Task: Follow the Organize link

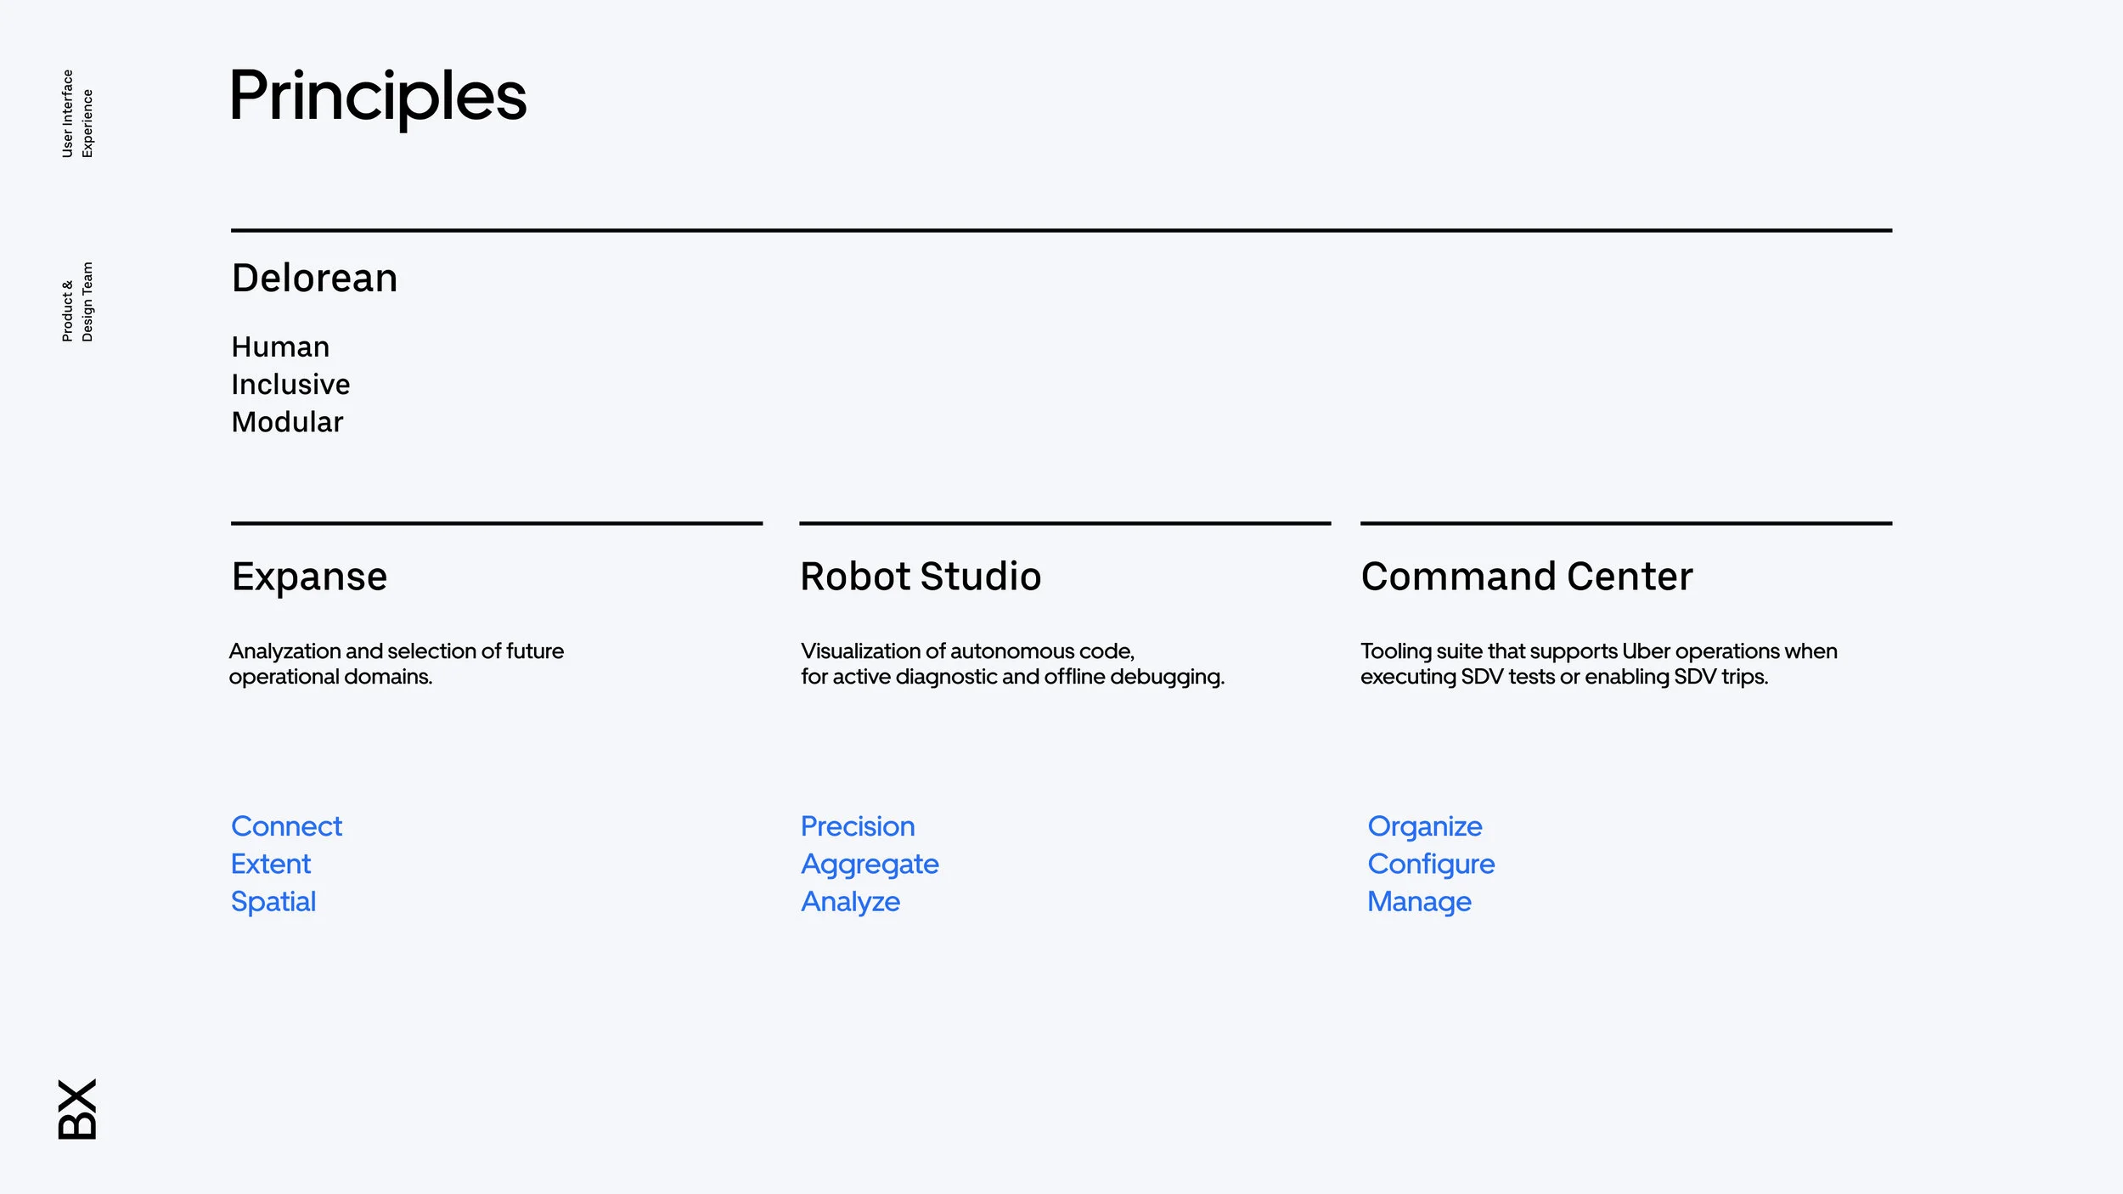Action: 1424,826
